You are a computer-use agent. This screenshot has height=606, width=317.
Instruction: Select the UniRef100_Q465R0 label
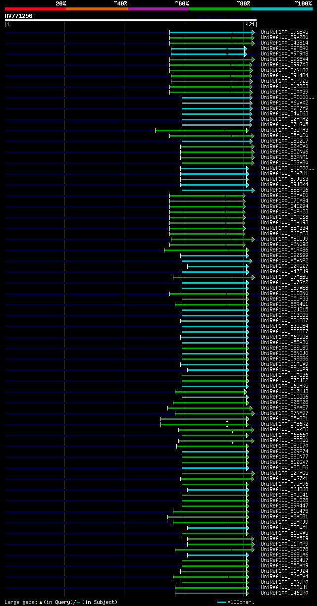pos(284,593)
